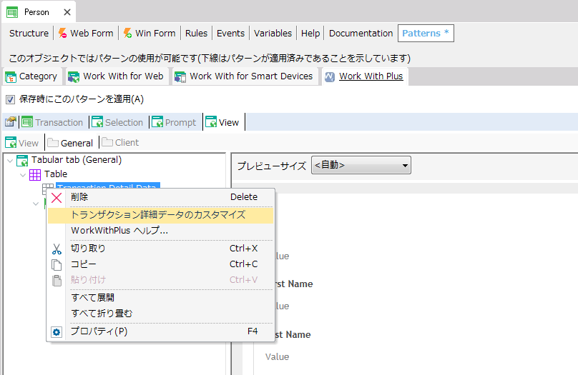The image size is (578, 375).
Task: Click the Category pattern icon
Action: coord(11,77)
